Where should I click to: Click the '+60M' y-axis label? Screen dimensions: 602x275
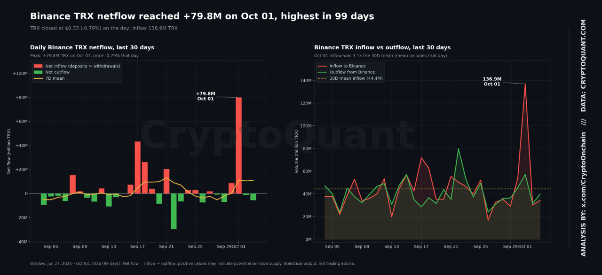point(21,122)
